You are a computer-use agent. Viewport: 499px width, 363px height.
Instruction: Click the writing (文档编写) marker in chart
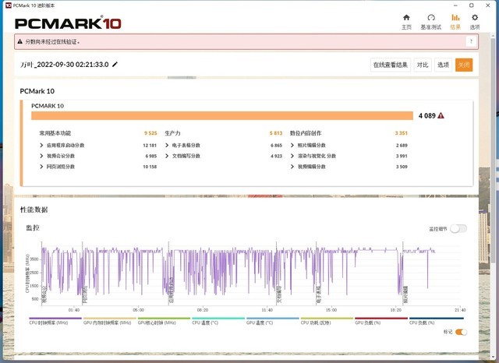click(279, 294)
